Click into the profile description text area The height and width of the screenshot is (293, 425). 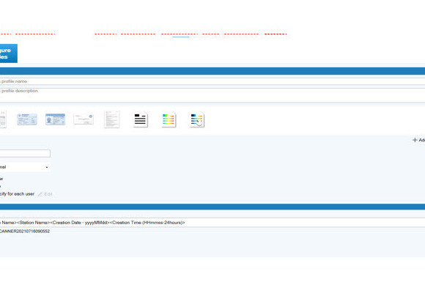pos(212,95)
